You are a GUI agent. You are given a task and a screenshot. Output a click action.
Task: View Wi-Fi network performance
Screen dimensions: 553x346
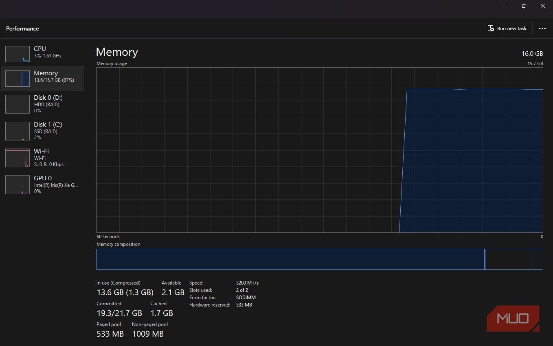tap(43, 158)
